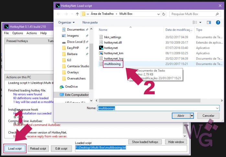Open the Actions menu in HotkeyNet
The image size is (226, 157).
point(31,33)
